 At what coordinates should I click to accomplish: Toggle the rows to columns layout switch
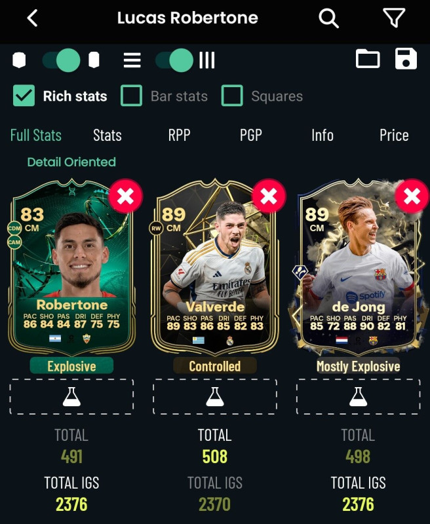[x=174, y=60]
